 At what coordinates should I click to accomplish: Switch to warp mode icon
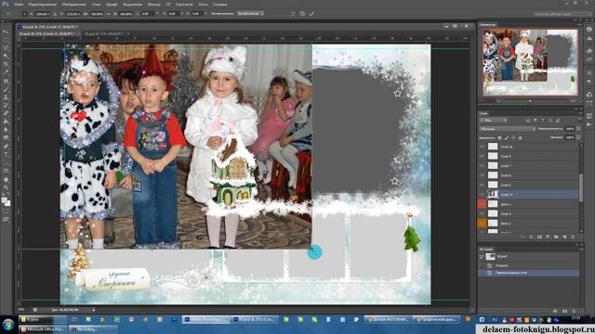293,14
